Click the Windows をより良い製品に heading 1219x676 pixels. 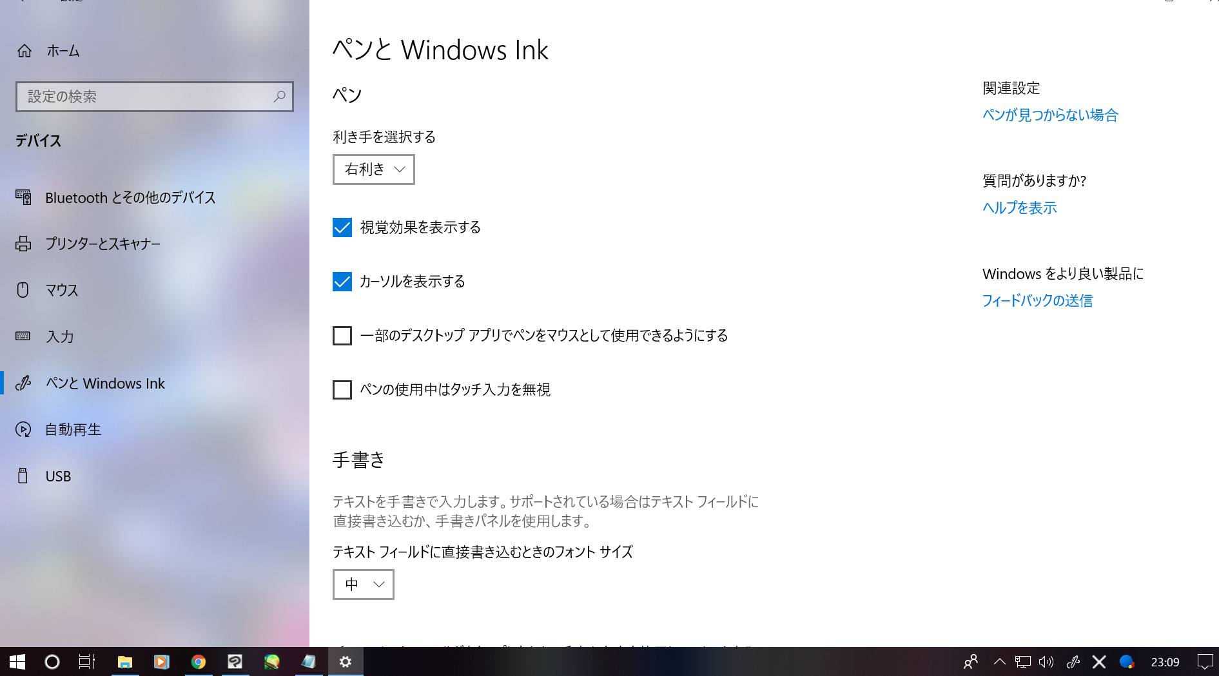coord(1063,274)
